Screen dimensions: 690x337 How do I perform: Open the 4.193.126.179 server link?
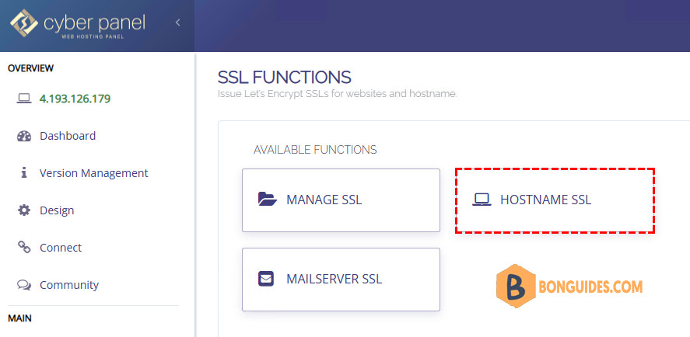coord(75,99)
